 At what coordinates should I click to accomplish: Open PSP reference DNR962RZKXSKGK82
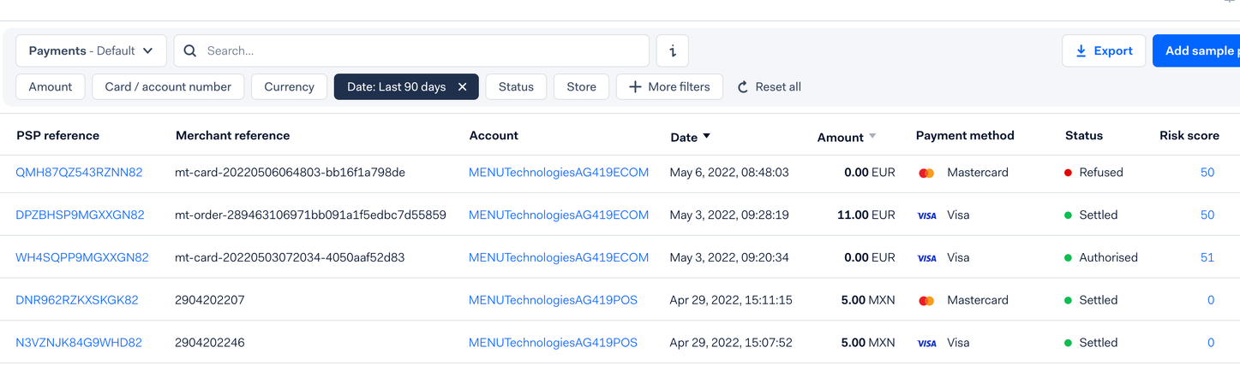(x=77, y=300)
